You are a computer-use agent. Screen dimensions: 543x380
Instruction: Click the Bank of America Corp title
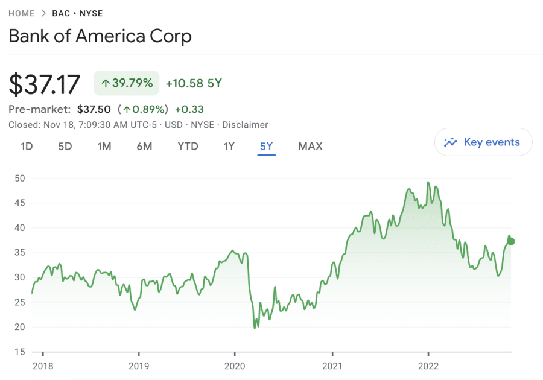100,36
